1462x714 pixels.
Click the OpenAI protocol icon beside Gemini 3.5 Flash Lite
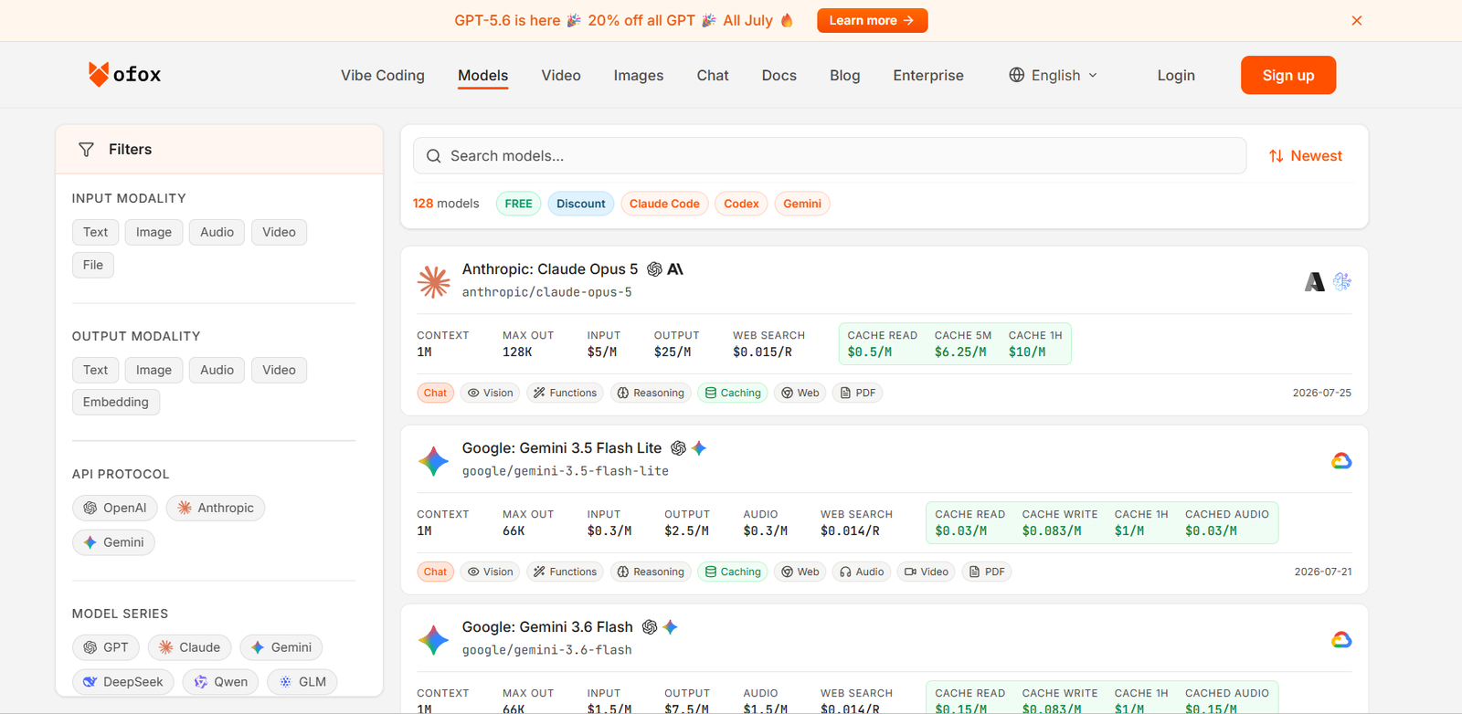click(x=678, y=448)
